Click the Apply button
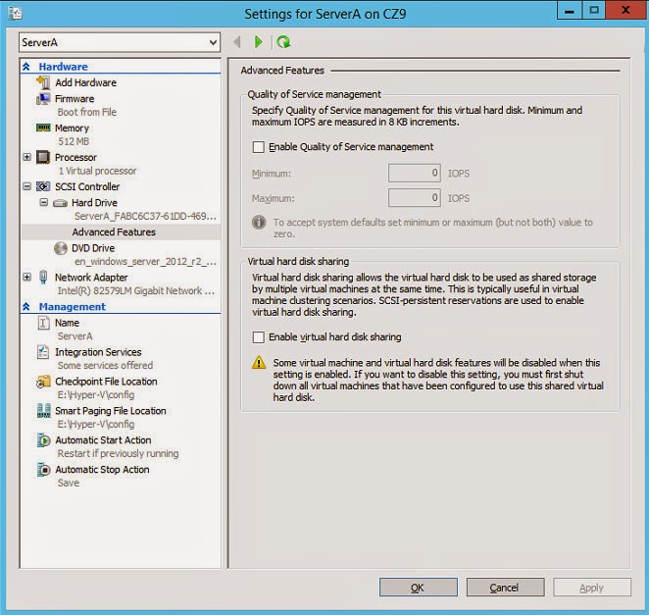649x615 pixels. (592, 588)
